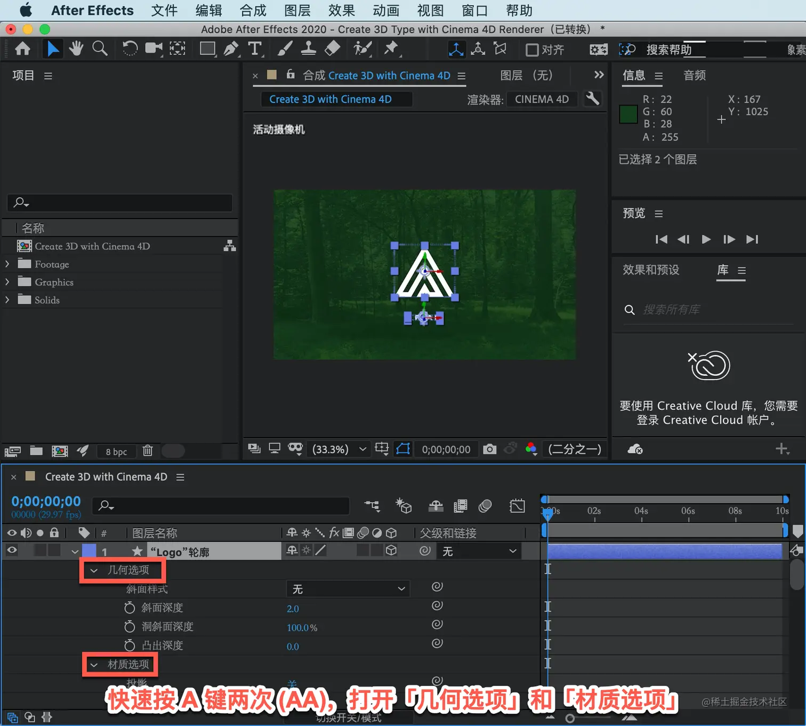Viewport: 806px width, 726px height.
Task: Choose the Hand tool
Action: coord(76,49)
